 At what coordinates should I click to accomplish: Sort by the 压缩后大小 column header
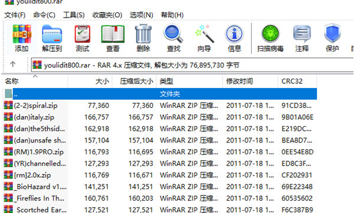134,81
